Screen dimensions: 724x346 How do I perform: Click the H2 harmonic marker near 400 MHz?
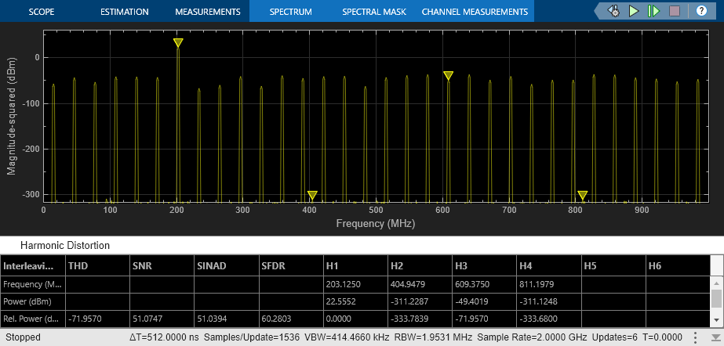click(312, 195)
